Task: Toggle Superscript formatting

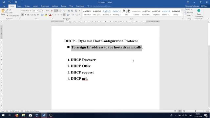Action: click(x=38, y=15)
